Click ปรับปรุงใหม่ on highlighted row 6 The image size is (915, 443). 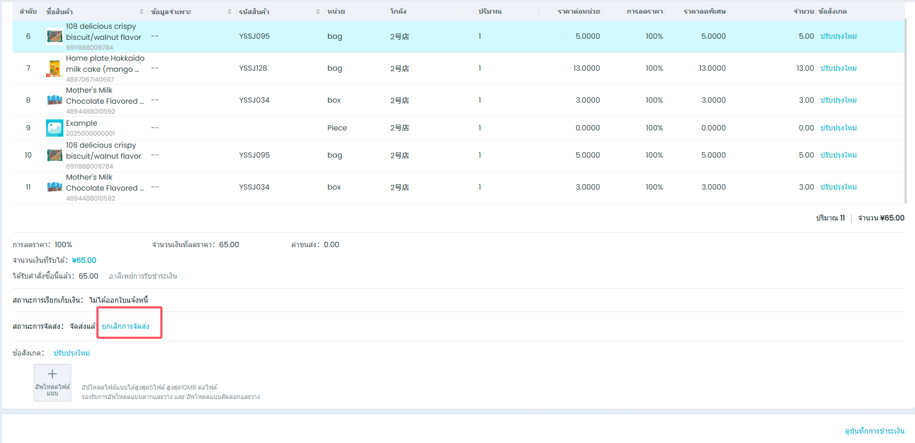(838, 37)
